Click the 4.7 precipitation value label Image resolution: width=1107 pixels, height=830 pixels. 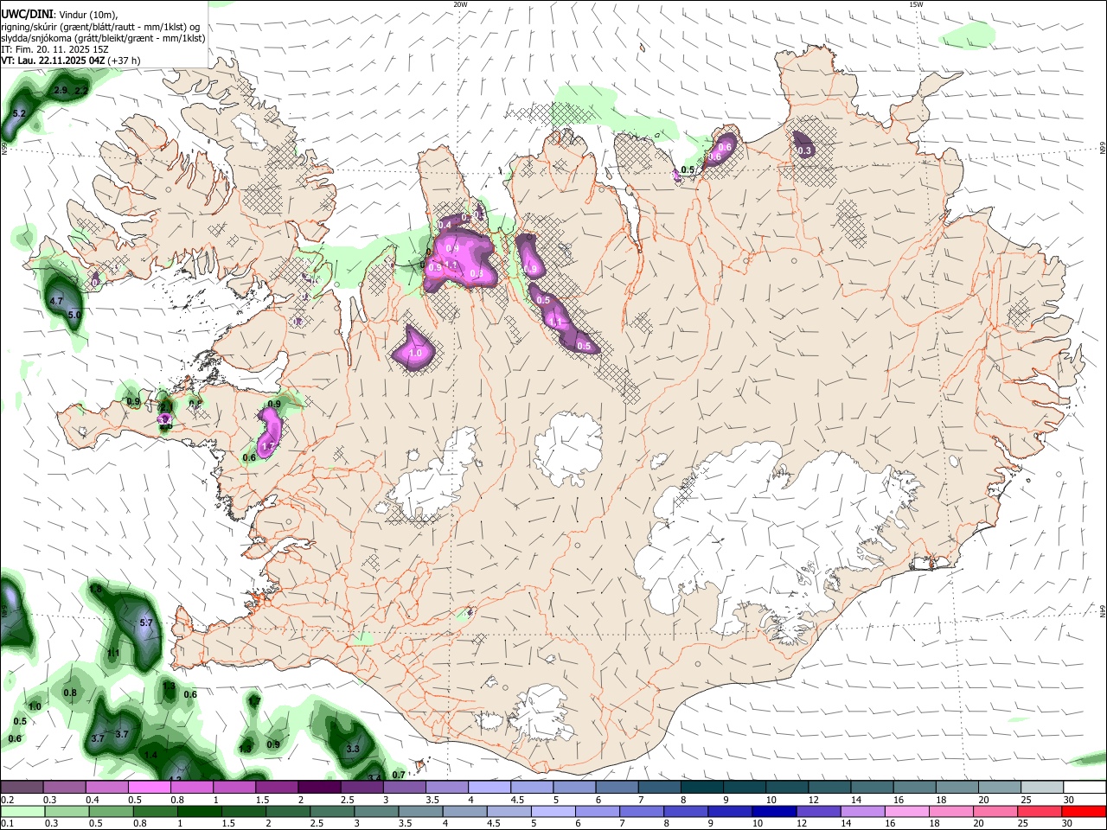pos(56,300)
